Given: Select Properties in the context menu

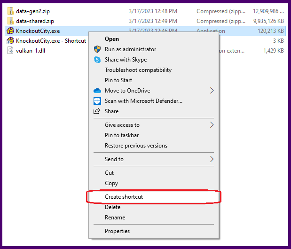Looking at the screenshot, I should pyautogui.click(x=117, y=231).
